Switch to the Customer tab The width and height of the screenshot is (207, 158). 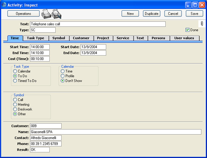pos(81,38)
